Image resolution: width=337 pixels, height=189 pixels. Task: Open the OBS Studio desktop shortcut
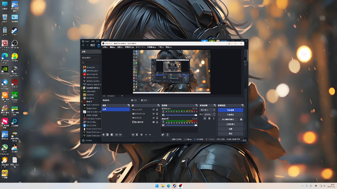click(15, 45)
